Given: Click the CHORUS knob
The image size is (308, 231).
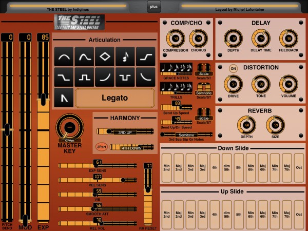Looking at the screenshot, I should [x=198, y=38].
